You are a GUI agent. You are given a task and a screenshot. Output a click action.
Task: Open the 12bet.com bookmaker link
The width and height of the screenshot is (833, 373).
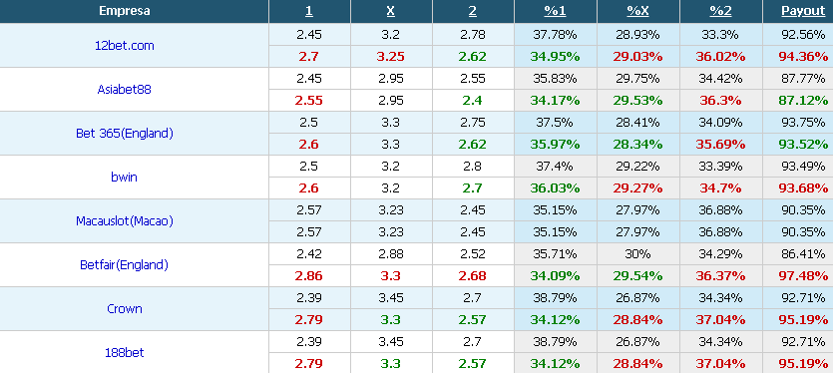[x=125, y=46]
